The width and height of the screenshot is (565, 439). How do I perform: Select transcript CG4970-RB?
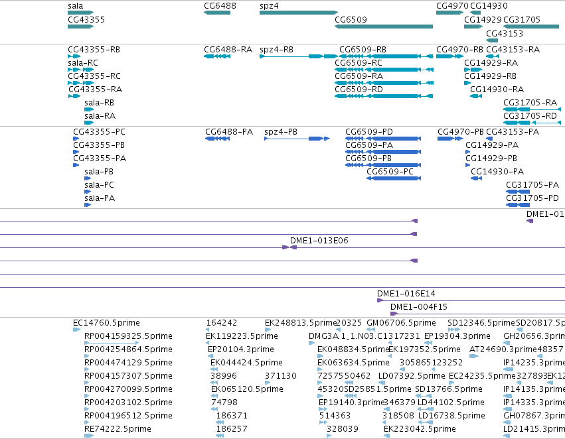point(460,49)
